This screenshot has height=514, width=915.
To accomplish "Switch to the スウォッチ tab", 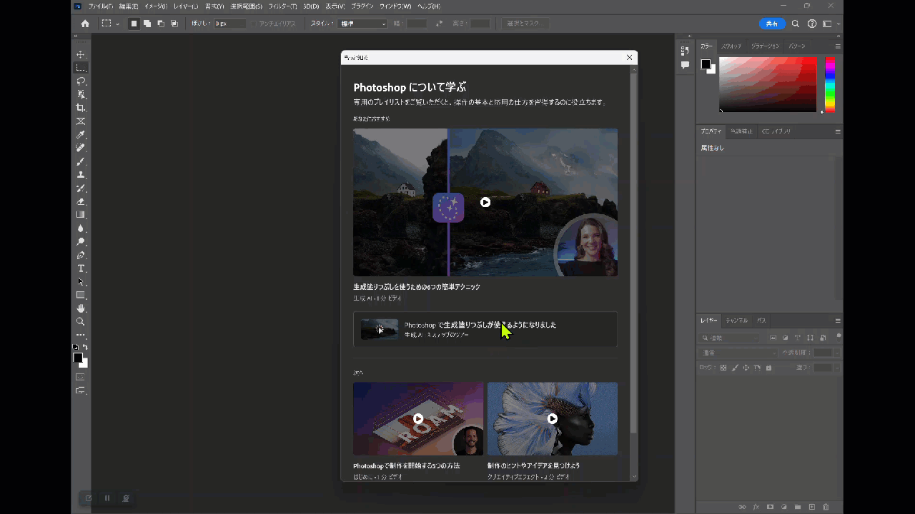I will (731, 46).
